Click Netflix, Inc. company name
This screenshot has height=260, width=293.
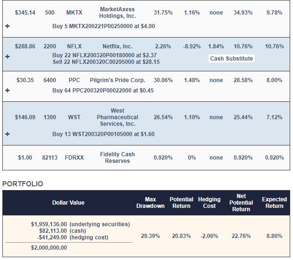[x=117, y=46]
